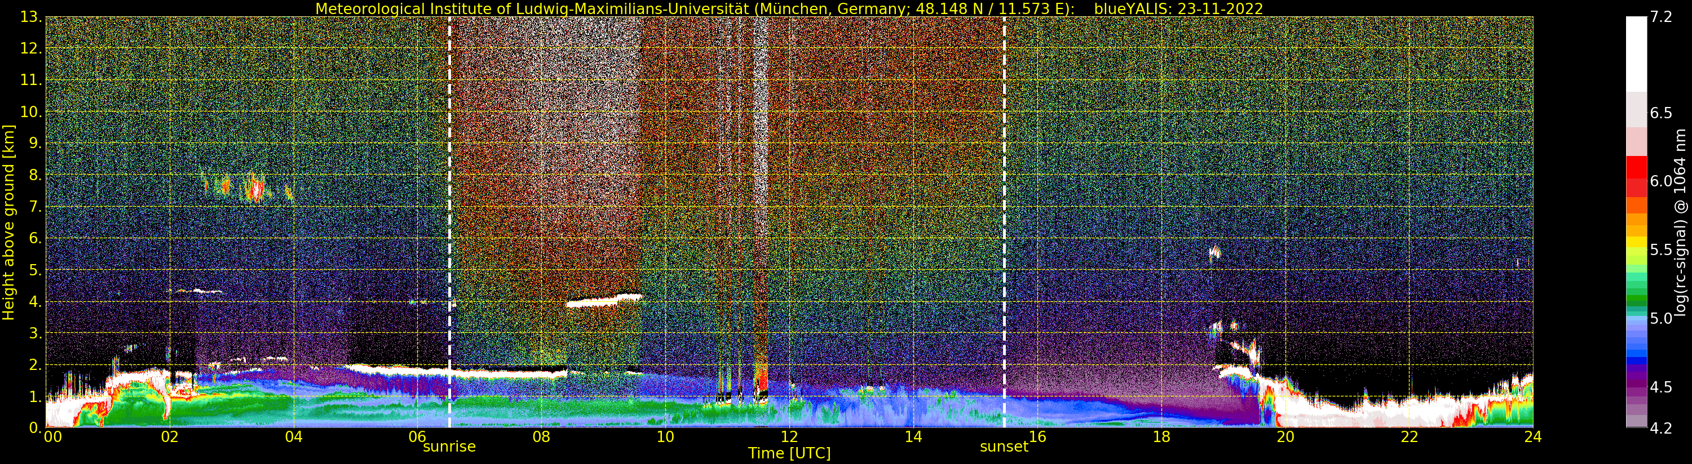Click the 00 tick label on the time axis
Image resolution: width=1692 pixels, height=464 pixels.
pos(52,436)
